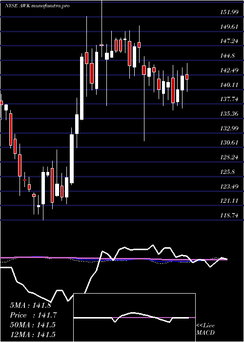Screen dimensions: 244x342
Task: Select the 130.61 price axis label
Action: point(229,143)
